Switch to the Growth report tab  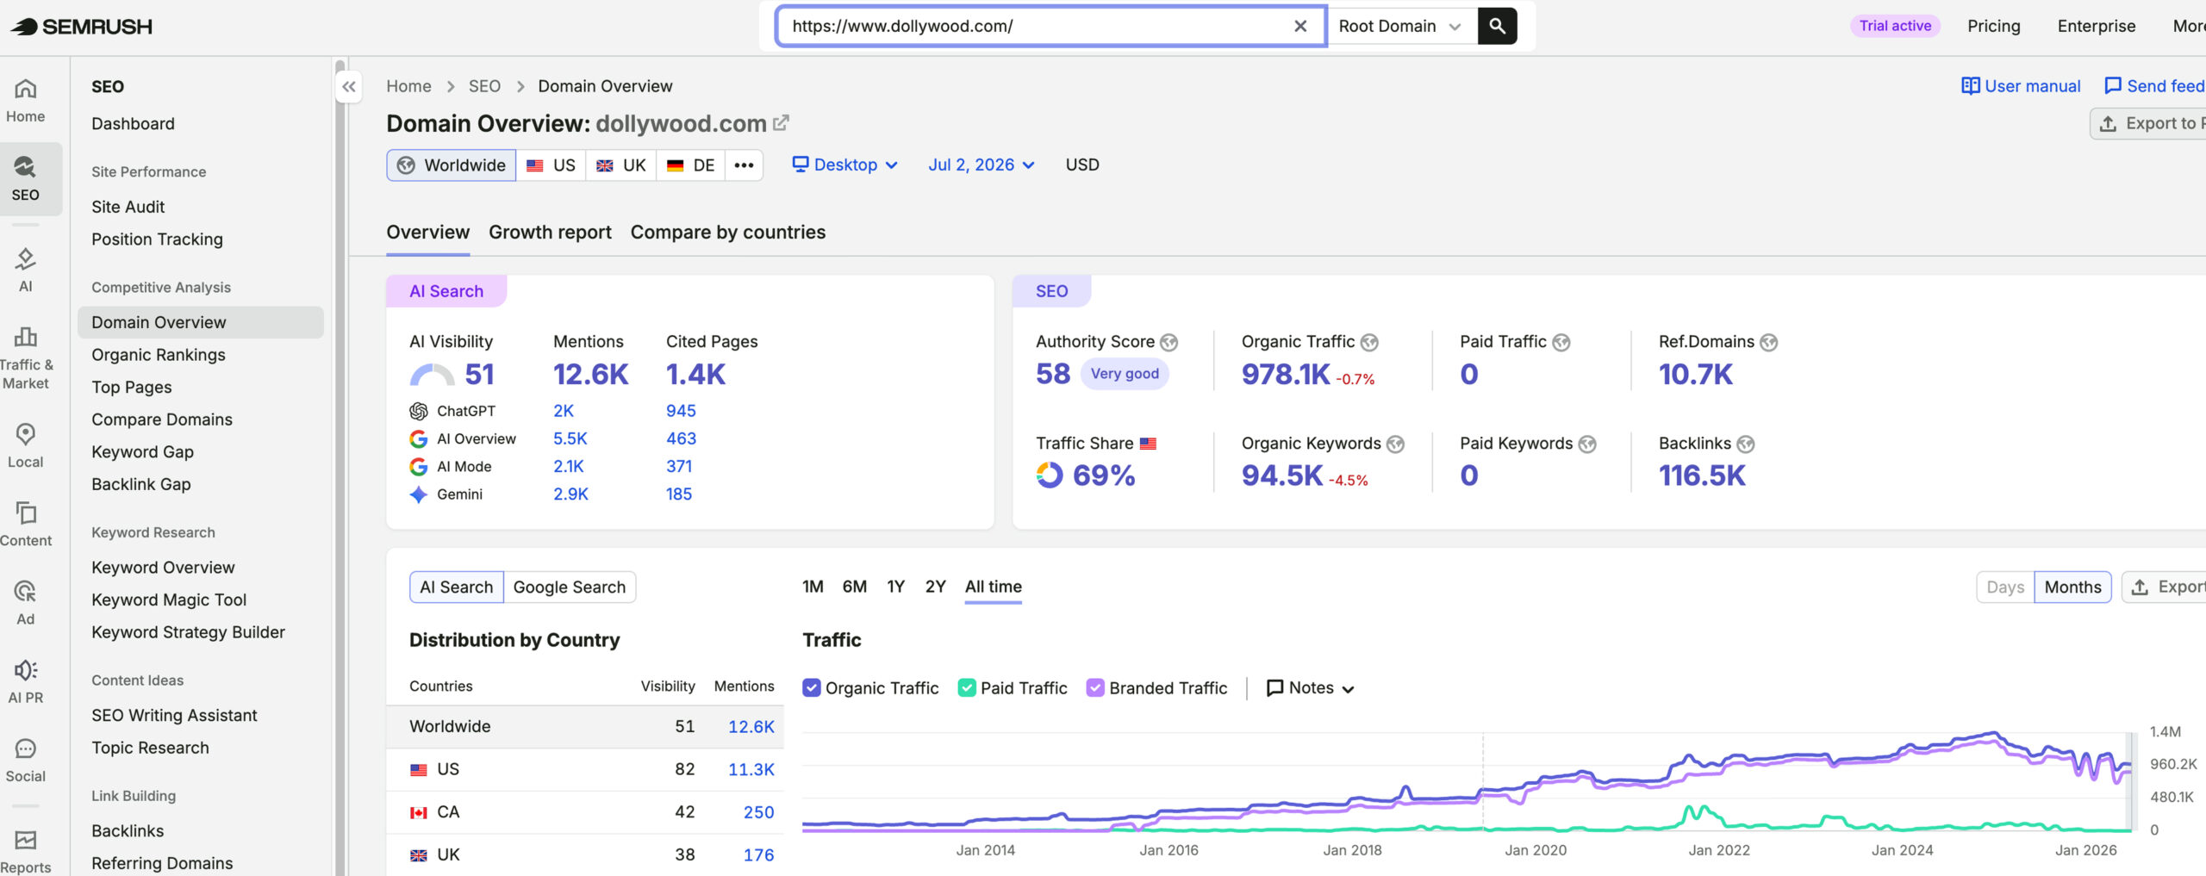coord(550,232)
